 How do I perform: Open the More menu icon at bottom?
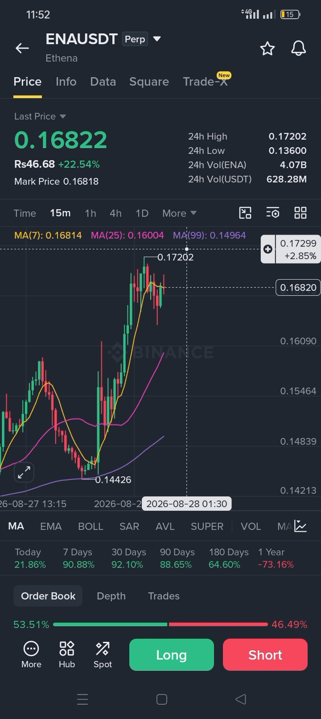pos(31,655)
